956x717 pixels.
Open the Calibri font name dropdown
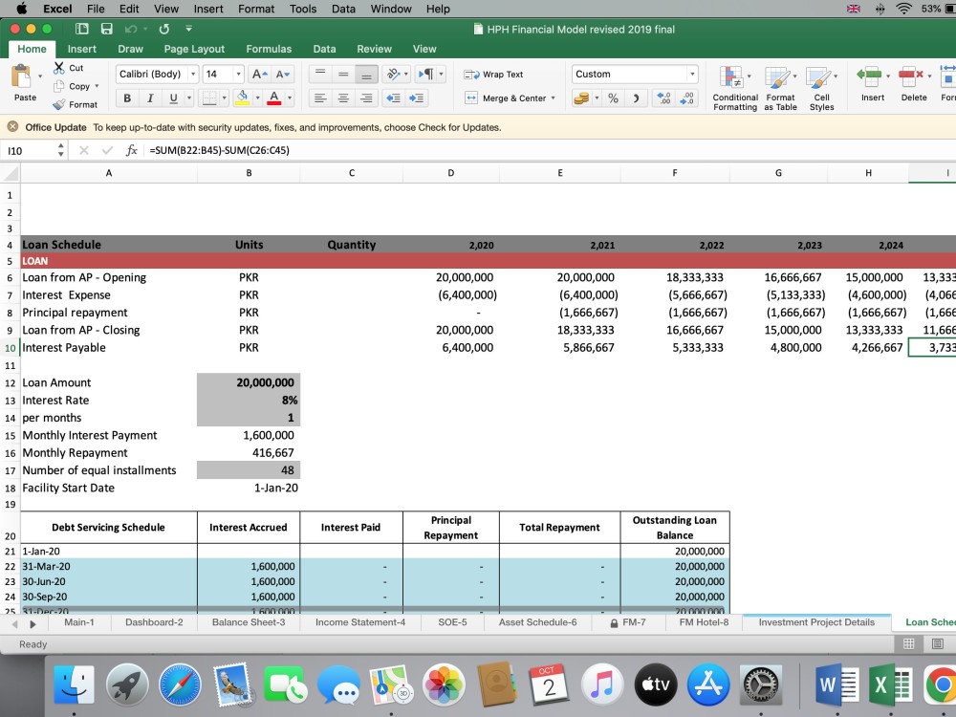(x=193, y=74)
